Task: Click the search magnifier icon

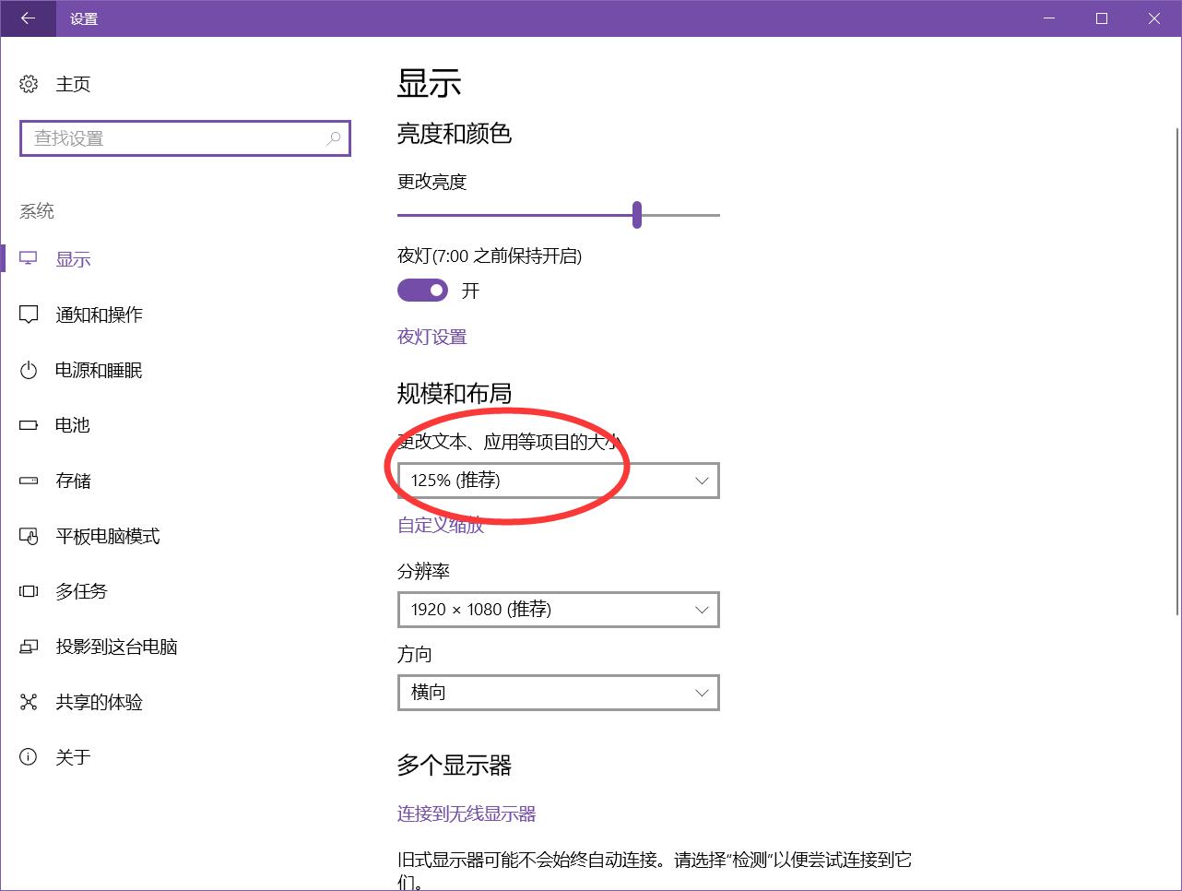Action: pyautogui.click(x=334, y=138)
